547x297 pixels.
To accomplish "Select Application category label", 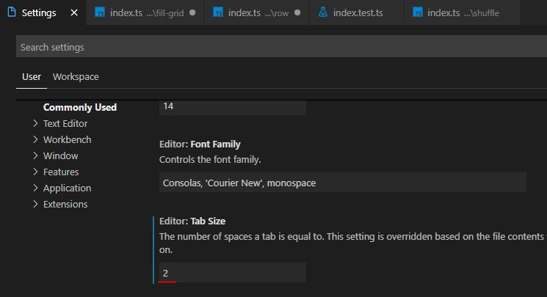I will click(x=68, y=188).
